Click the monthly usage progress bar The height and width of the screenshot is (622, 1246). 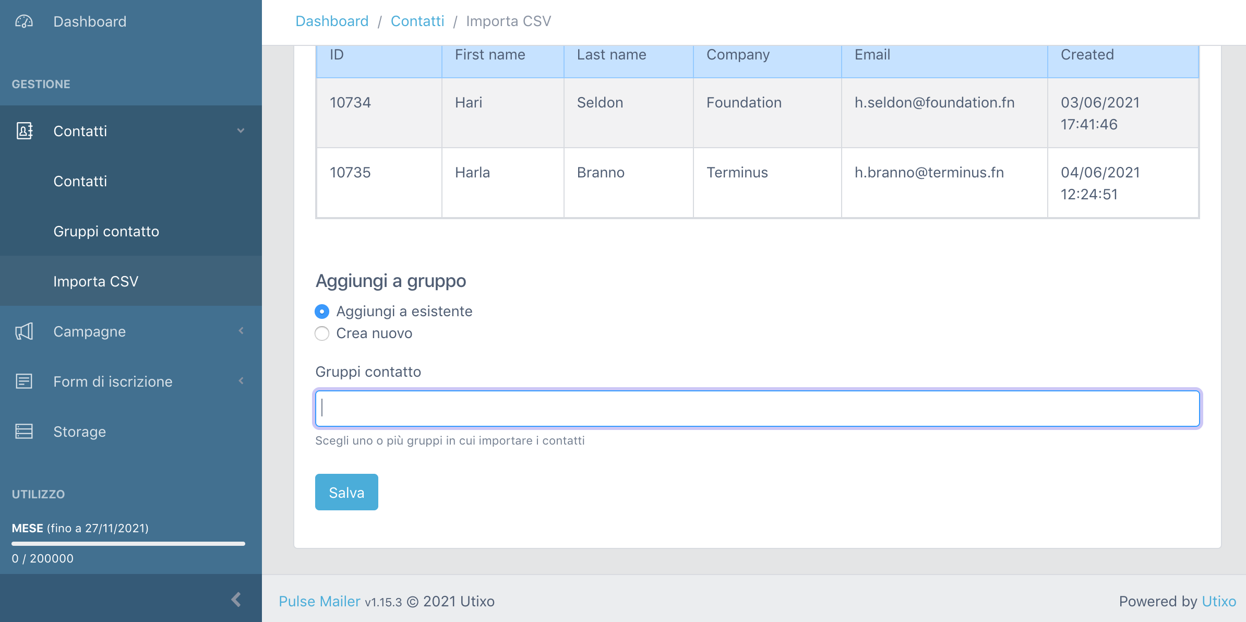point(128,544)
